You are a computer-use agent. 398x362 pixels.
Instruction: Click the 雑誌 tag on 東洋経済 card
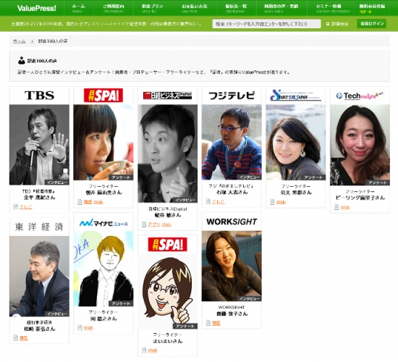click(24, 338)
